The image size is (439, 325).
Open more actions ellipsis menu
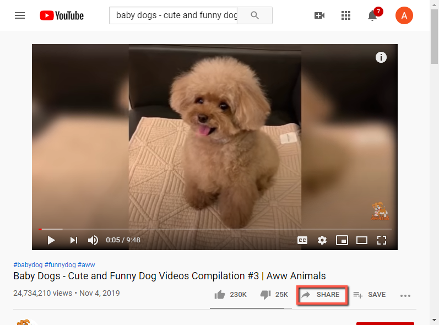pos(405,296)
